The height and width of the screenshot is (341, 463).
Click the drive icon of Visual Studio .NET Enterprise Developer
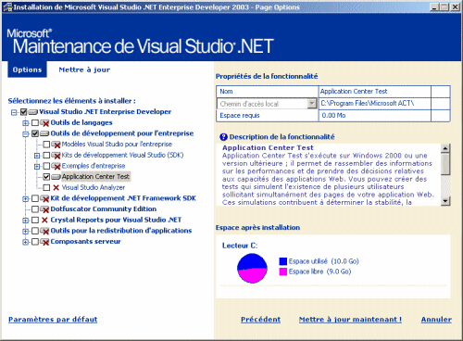coord(33,112)
